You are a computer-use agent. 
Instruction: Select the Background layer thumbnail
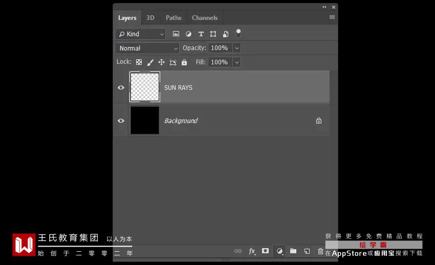[x=145, y=120]
